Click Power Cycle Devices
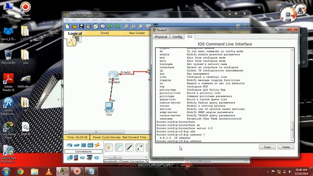This screenshot has width=313, height=176. 107,137
